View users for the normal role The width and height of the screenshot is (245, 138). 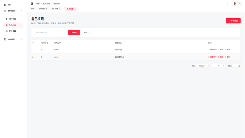point(212,50)
